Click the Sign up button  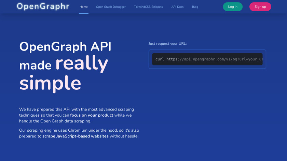[x=260, y=7]
